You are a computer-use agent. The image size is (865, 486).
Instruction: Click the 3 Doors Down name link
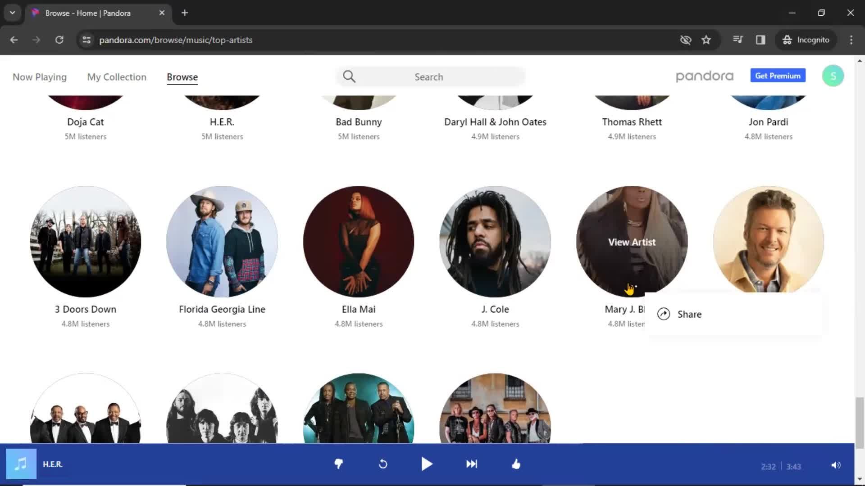pyautogui.click(x=86, y=309)
